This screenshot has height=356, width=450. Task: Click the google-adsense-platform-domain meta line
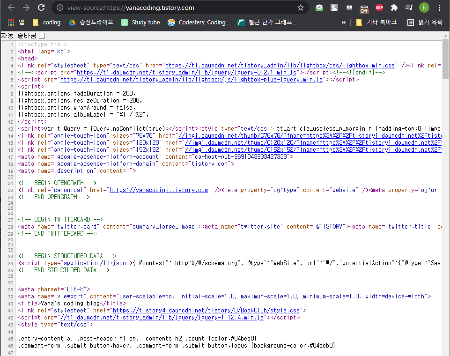point(126,164)
